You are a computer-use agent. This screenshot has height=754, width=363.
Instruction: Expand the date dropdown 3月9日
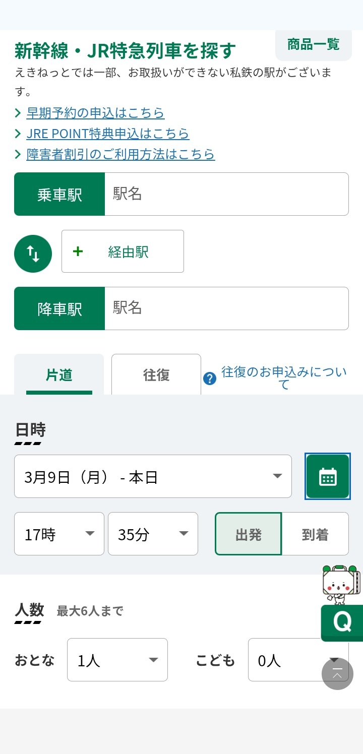153,476
